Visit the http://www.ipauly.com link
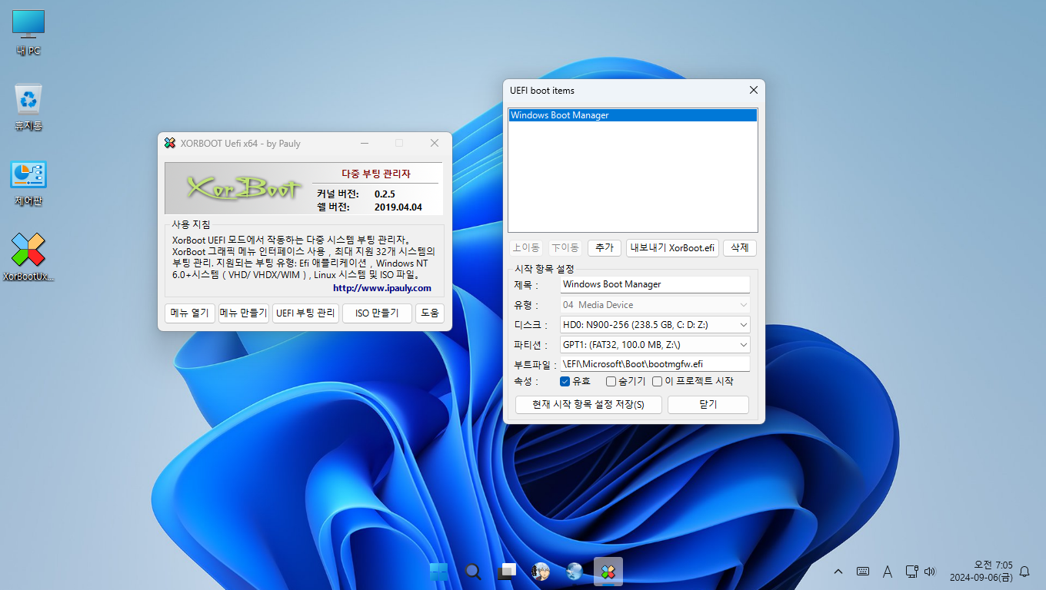The width and height of the screenshot is (1046, 590). pyautogui.click(x=382, y=288)
